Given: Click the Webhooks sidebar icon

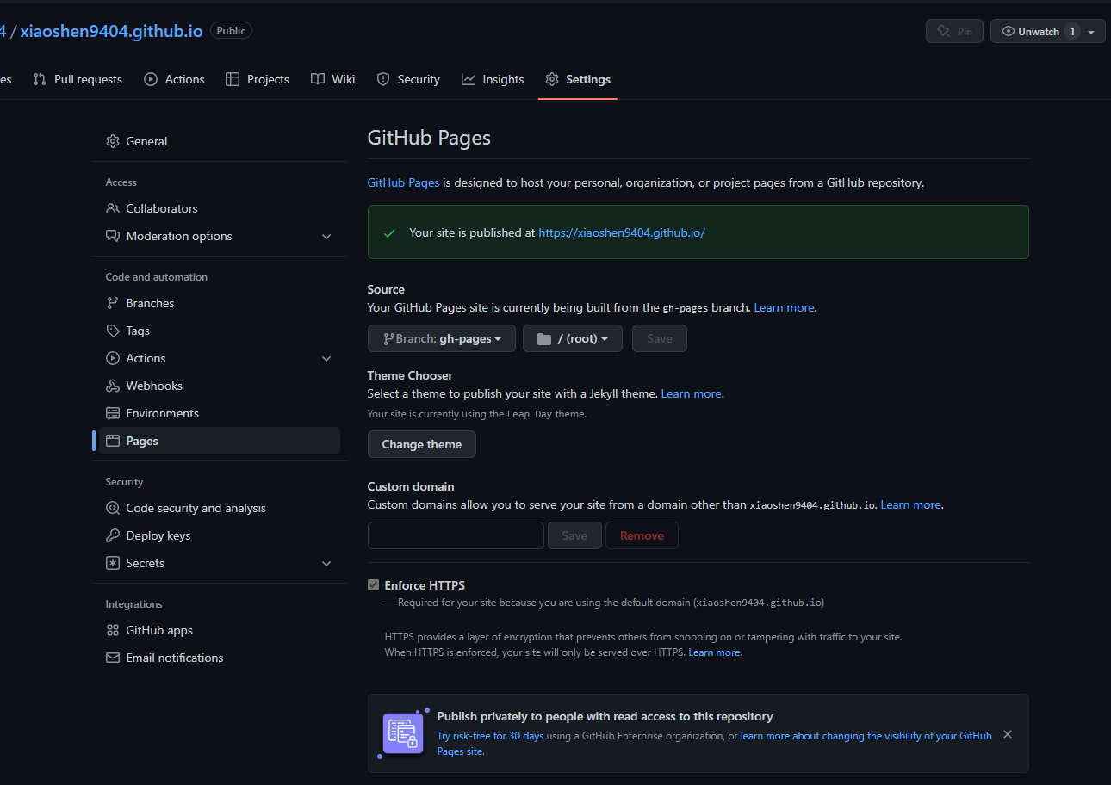Looking at the screenshot, I should click(x=113, y=386).
